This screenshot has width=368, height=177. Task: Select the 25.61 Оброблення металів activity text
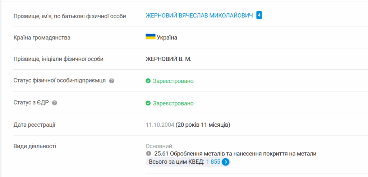[235, 154]
